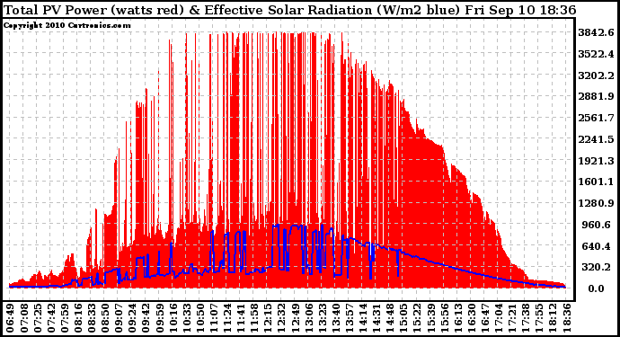Viewport: 620px width, 337px height.
Task: Click the x-axis time label 15:39
Action: (430, 318)
